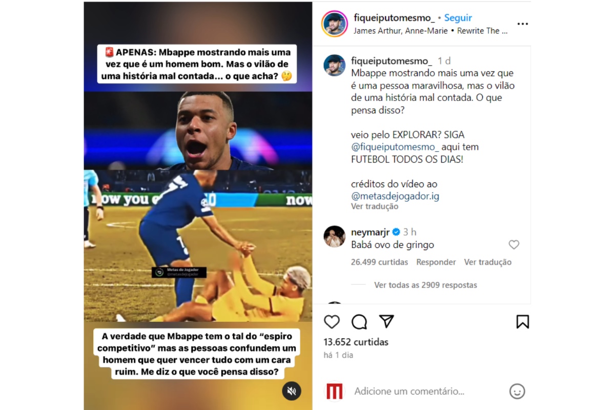Click the commenter avatar beside the comment field

pos(335,392)
